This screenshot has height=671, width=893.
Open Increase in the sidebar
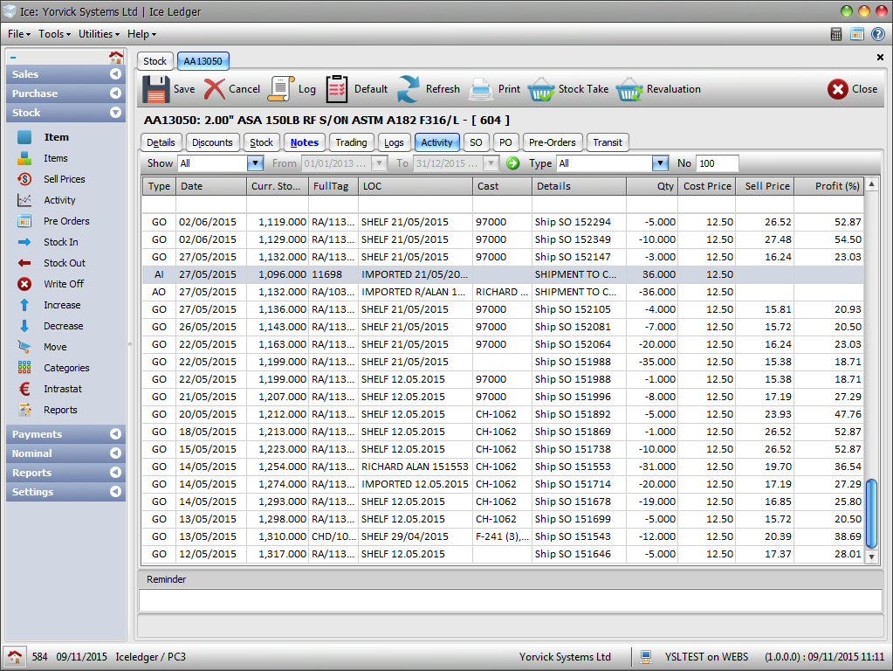coord(62,305)
